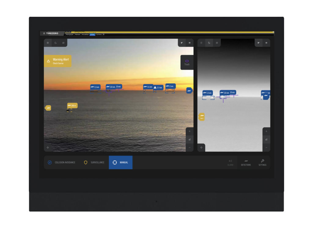Viewport: 313px width, 228px height.
Task: Select the 1.4 nm vessel tag
Action: [x=148, y=87]
